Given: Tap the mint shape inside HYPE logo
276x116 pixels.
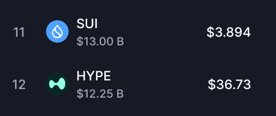Looking at the screenshot, I should coord(57,84).
